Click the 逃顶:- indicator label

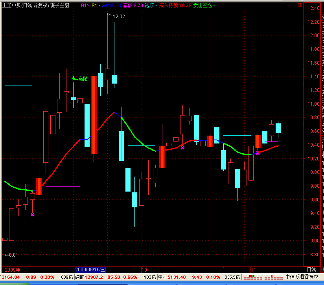coord(151,6)
